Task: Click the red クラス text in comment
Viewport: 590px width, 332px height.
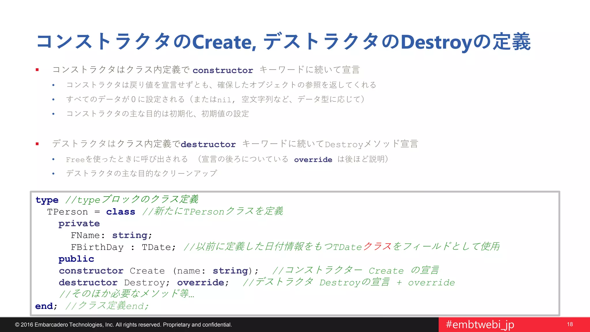Action: pos(377,247)
